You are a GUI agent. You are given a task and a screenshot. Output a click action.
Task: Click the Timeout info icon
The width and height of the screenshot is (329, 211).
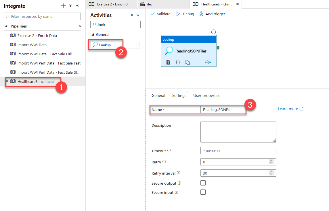(169, 151)
